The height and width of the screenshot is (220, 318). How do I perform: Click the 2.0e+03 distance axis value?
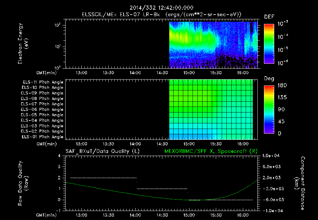271,178
